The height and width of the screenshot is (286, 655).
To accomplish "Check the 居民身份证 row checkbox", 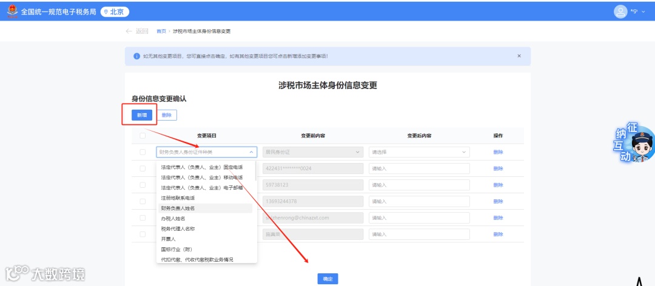I will pos(143,152).
